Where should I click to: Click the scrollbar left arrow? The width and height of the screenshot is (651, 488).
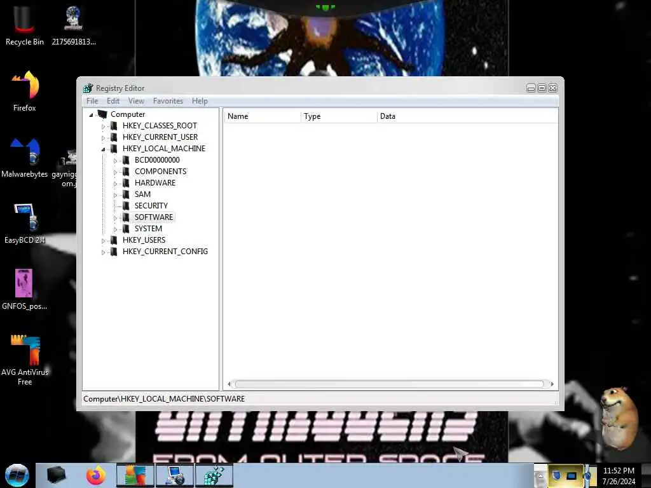coord(229,384)
